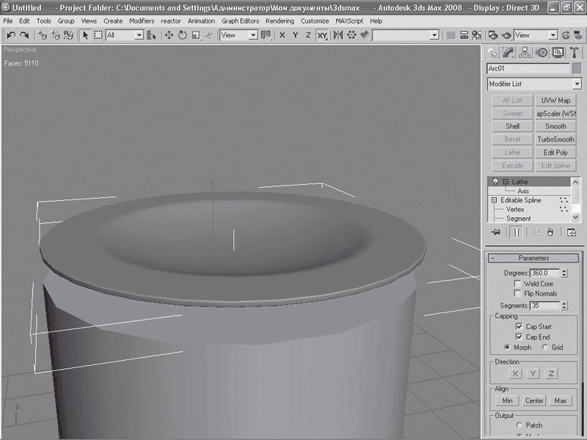Click the Undo arrow in main toolbar
587x440 pixels.
click(11, 35)
